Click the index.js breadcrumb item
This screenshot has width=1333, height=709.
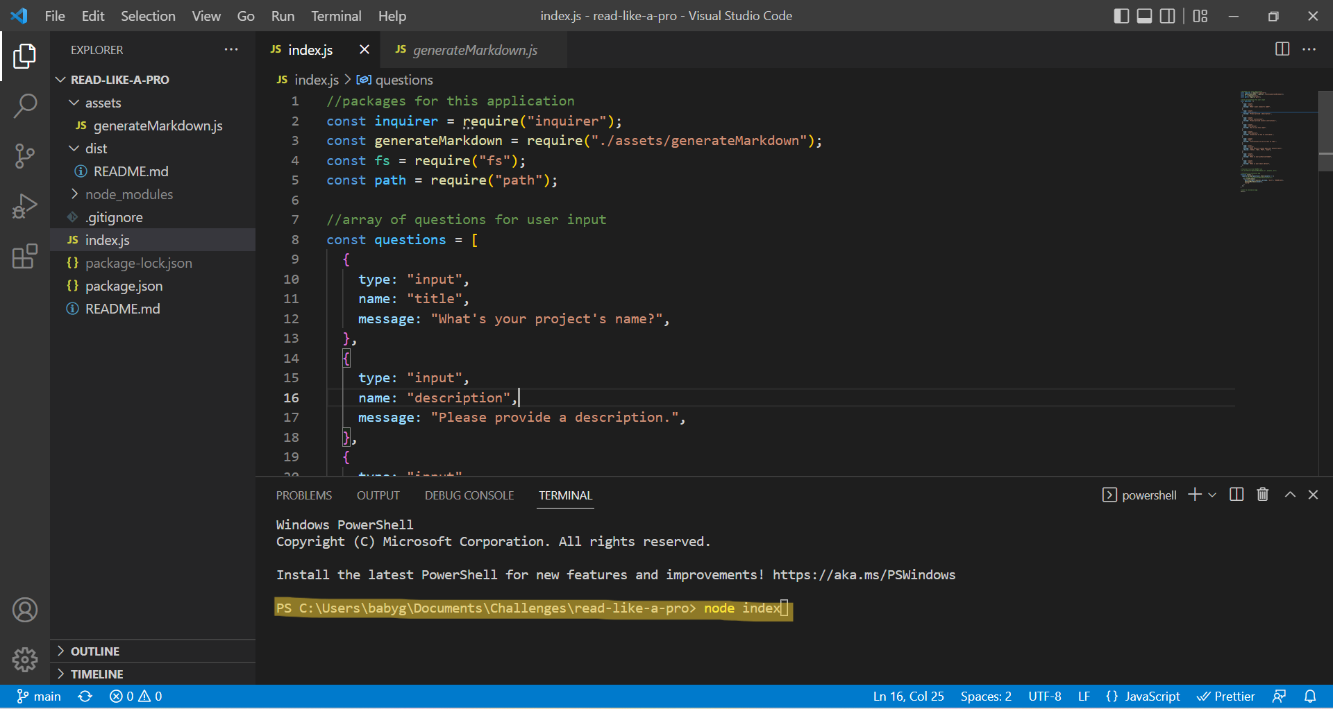point(308,80)
